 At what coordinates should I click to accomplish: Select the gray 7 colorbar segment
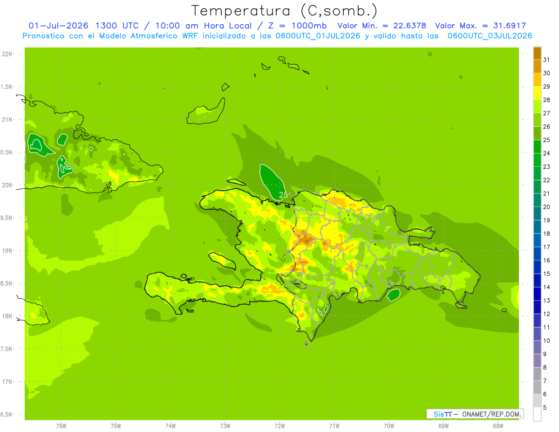click(537, 374)
